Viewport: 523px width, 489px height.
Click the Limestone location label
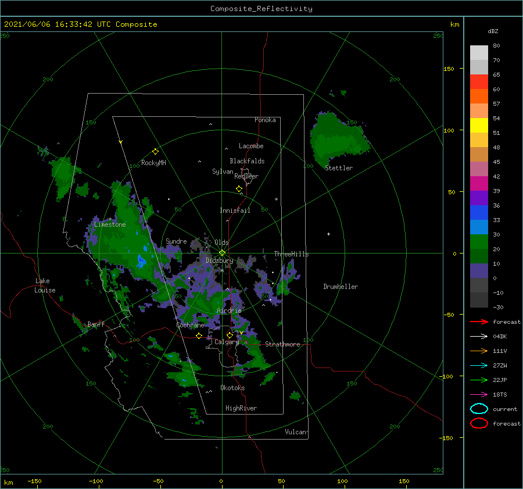pyautogui.click(x=110, y=224)
